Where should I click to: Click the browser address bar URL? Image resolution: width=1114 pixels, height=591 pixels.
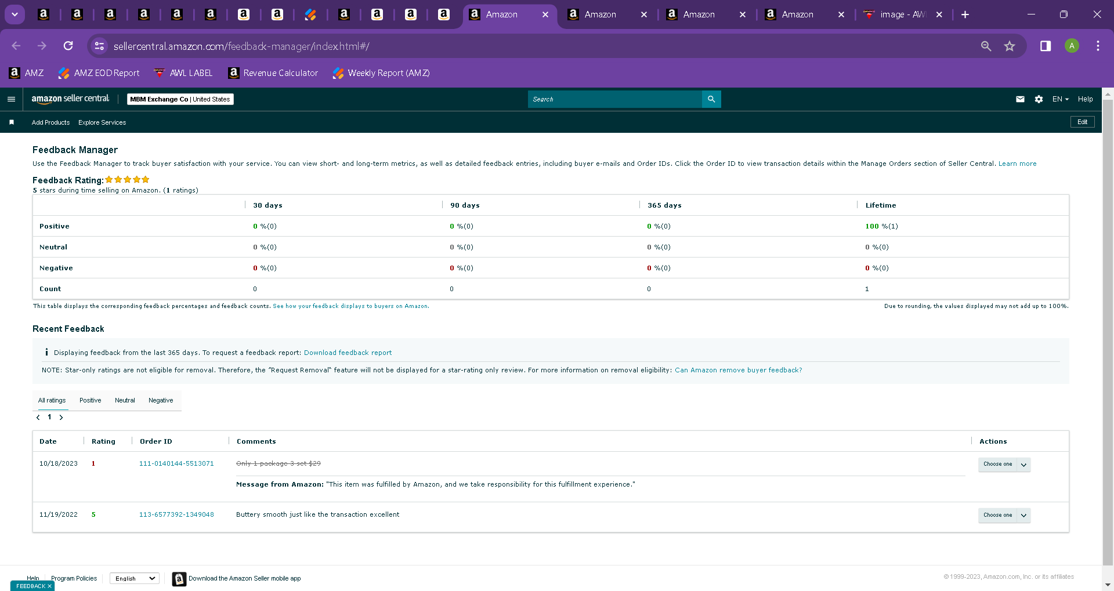(x=241, y=46)
